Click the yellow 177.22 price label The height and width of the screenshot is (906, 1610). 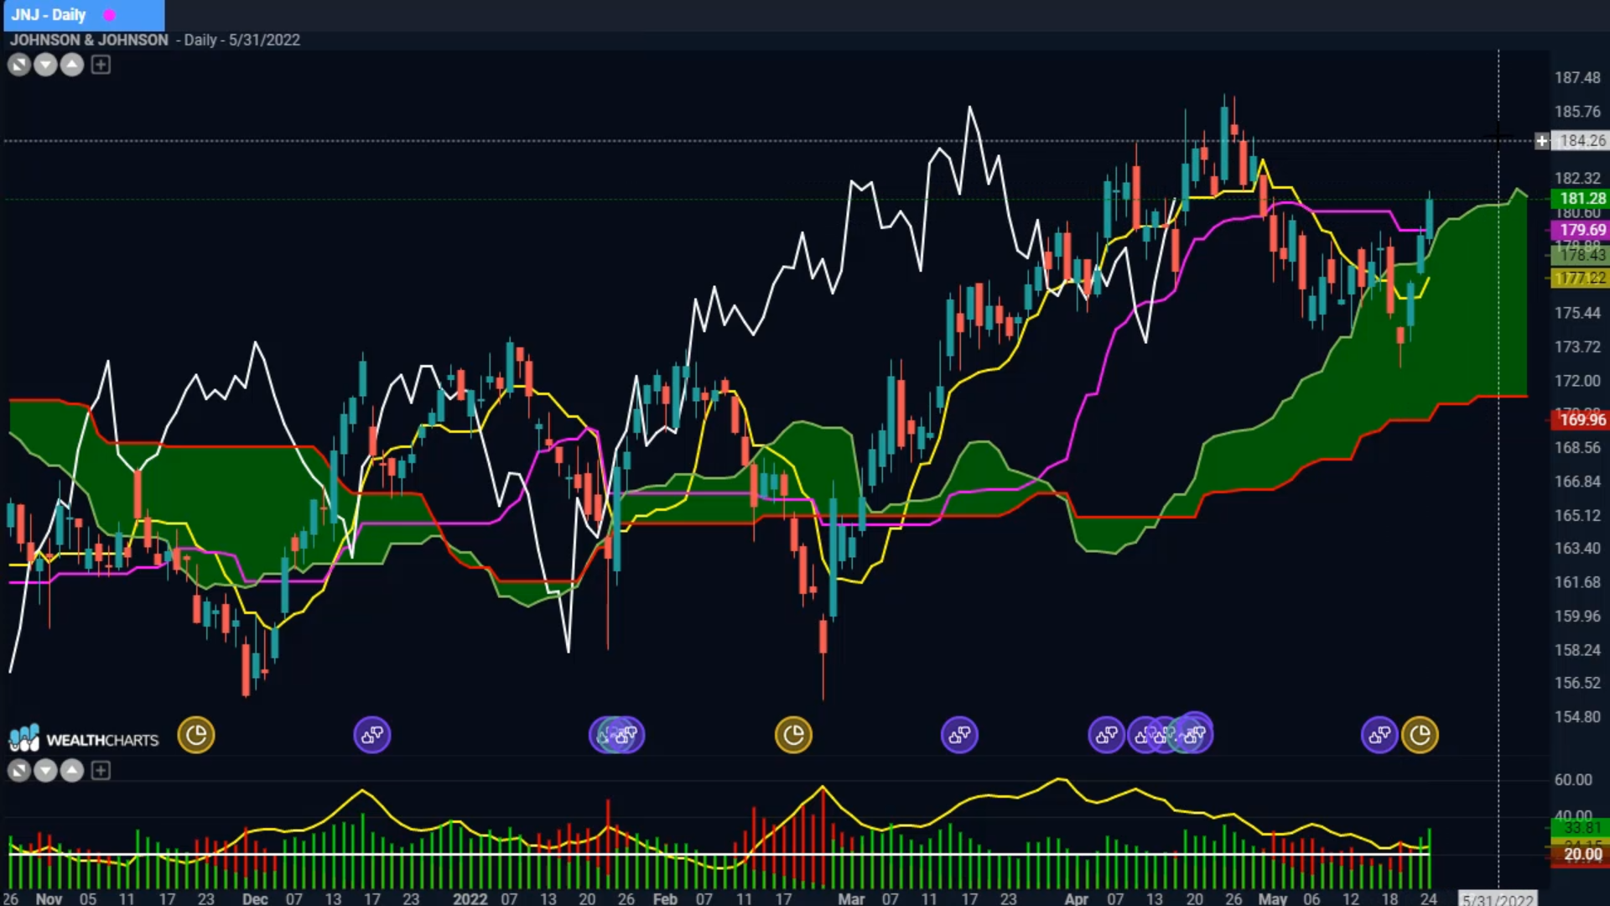pyautogui.click(x=1581, y=278)
